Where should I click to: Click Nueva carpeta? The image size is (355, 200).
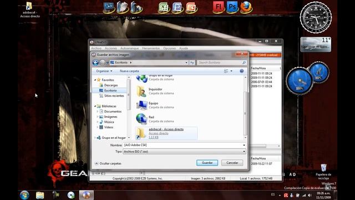[x=129, y=71]
